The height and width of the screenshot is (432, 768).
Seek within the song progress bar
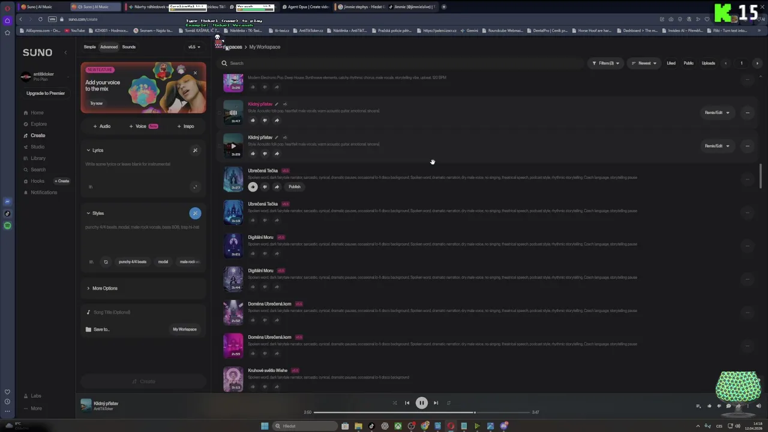pyautogui.click(x=421, y=412)
